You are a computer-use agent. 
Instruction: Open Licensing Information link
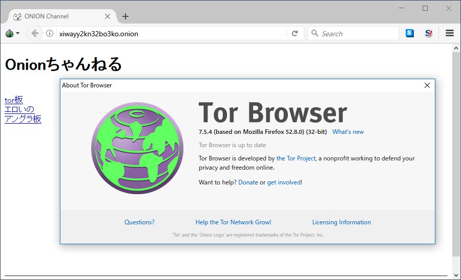pyautogui.click(x=341, y=222)
